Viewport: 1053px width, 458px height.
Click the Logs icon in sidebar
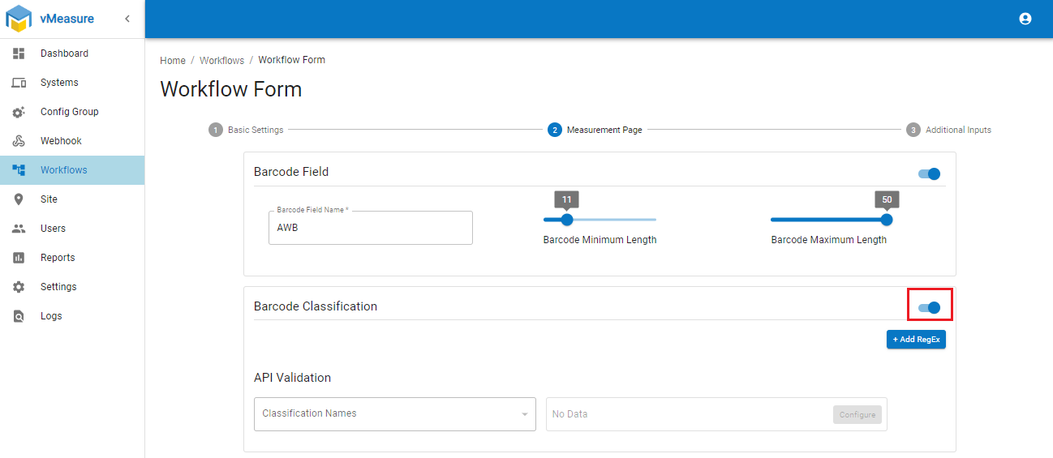pos(19,316)
